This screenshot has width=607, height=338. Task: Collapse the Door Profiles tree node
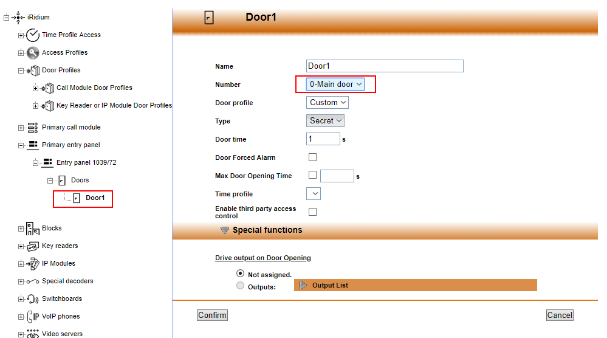21,71
